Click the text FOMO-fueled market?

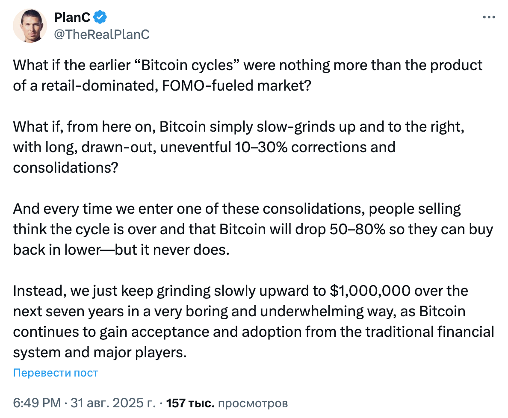click(236, 86)
